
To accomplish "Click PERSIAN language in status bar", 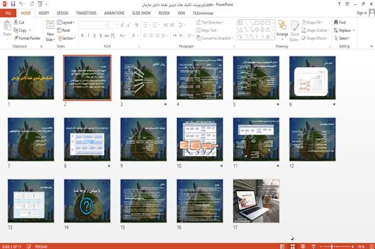I will pyautogui.click(x=41, y=247).
